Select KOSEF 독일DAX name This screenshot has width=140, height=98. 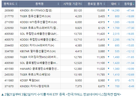click(30, 80)
